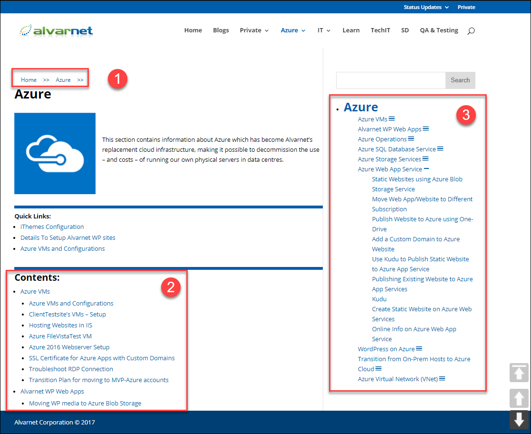Open Azure SQL Database Service sidebar link
Viewport: 531px width, 434px height.
pos(397,149)
